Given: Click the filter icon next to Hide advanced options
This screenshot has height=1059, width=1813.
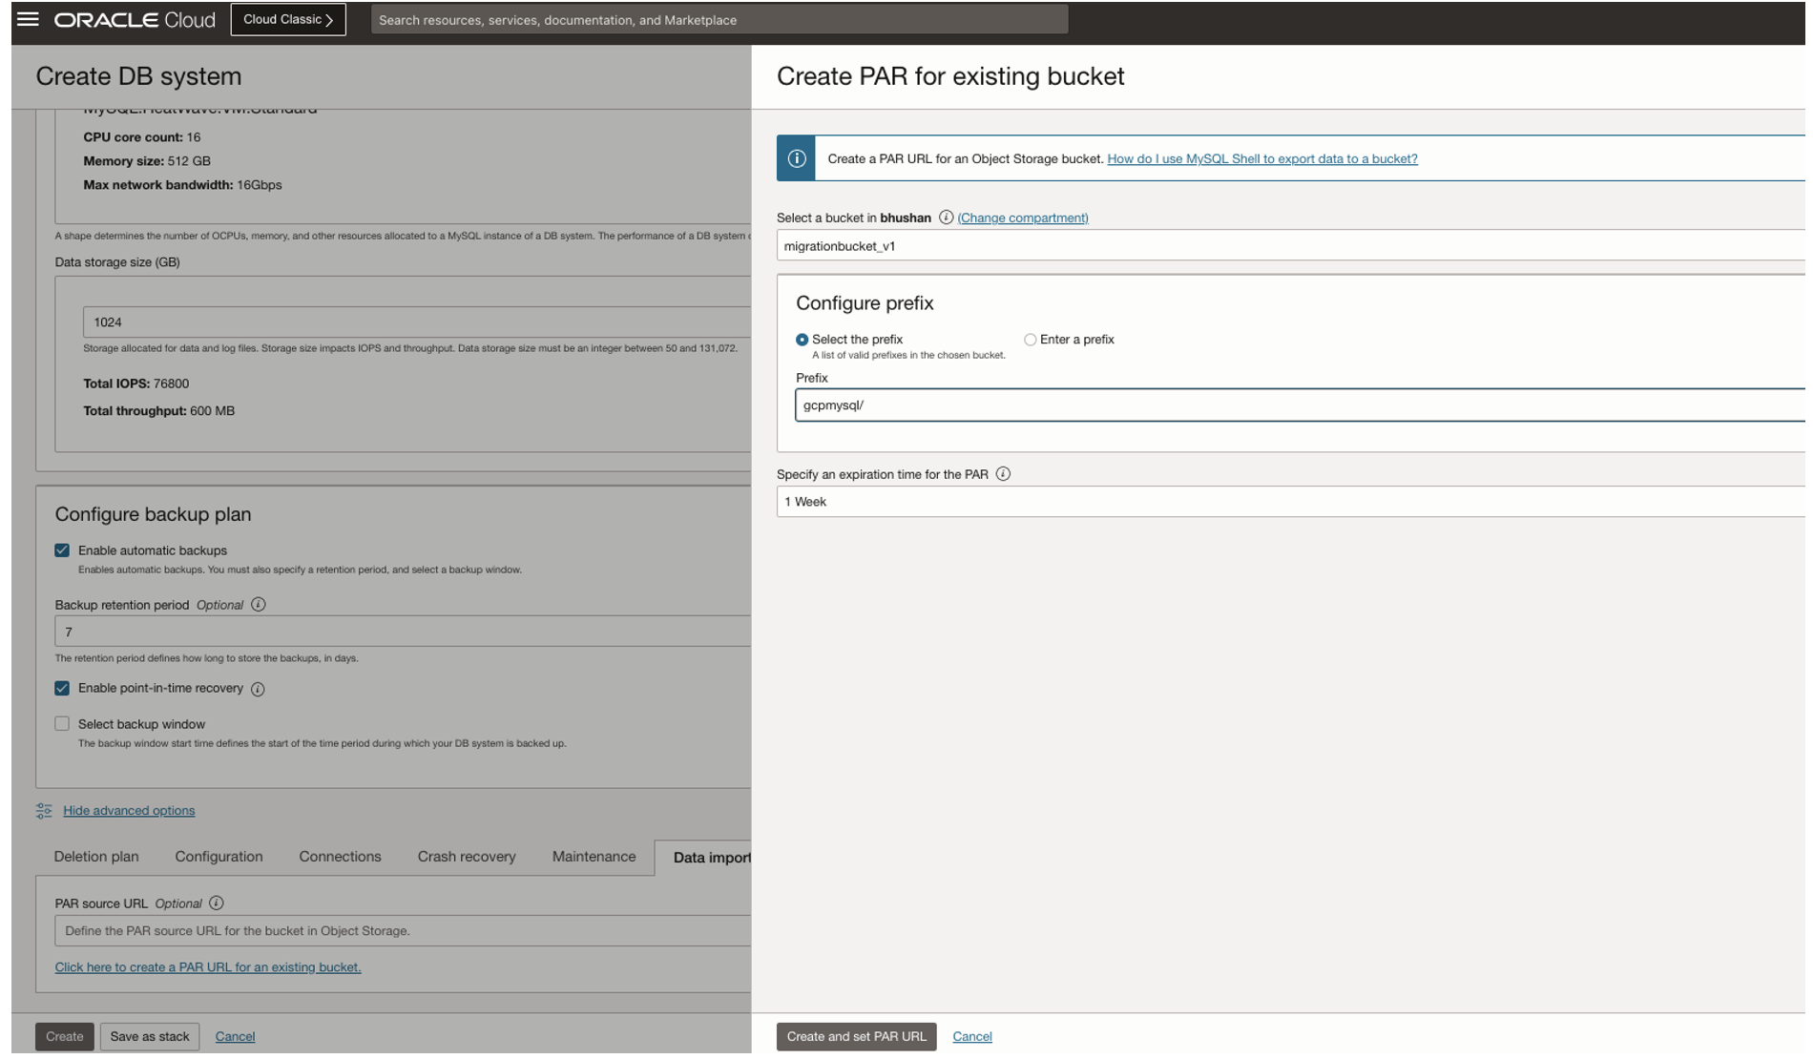Looking at the screenshot, I should point(43,810).
